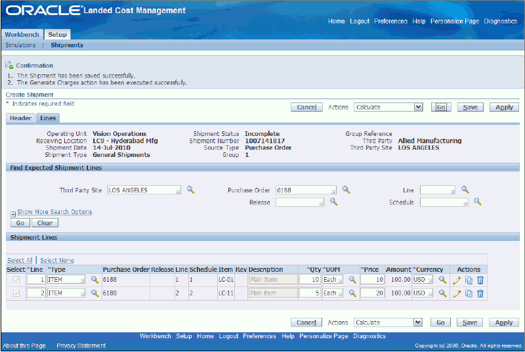Click the Clear button in search section
Screen dimensions: 525x352
click(x=43, y=223)
